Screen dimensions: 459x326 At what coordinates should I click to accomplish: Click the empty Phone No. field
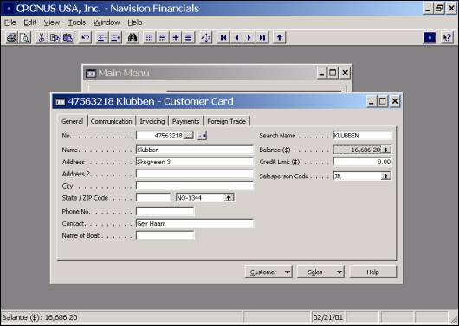click(165, 211)
